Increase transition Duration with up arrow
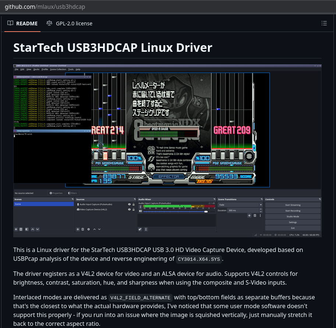 point(261,209)
